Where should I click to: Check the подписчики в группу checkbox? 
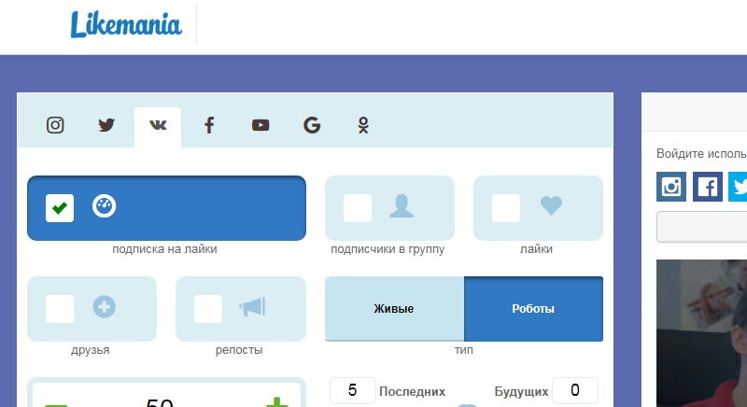(358, 208)
